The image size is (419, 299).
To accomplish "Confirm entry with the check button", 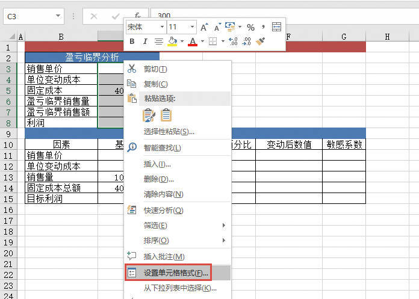I will tap(116, 16).
